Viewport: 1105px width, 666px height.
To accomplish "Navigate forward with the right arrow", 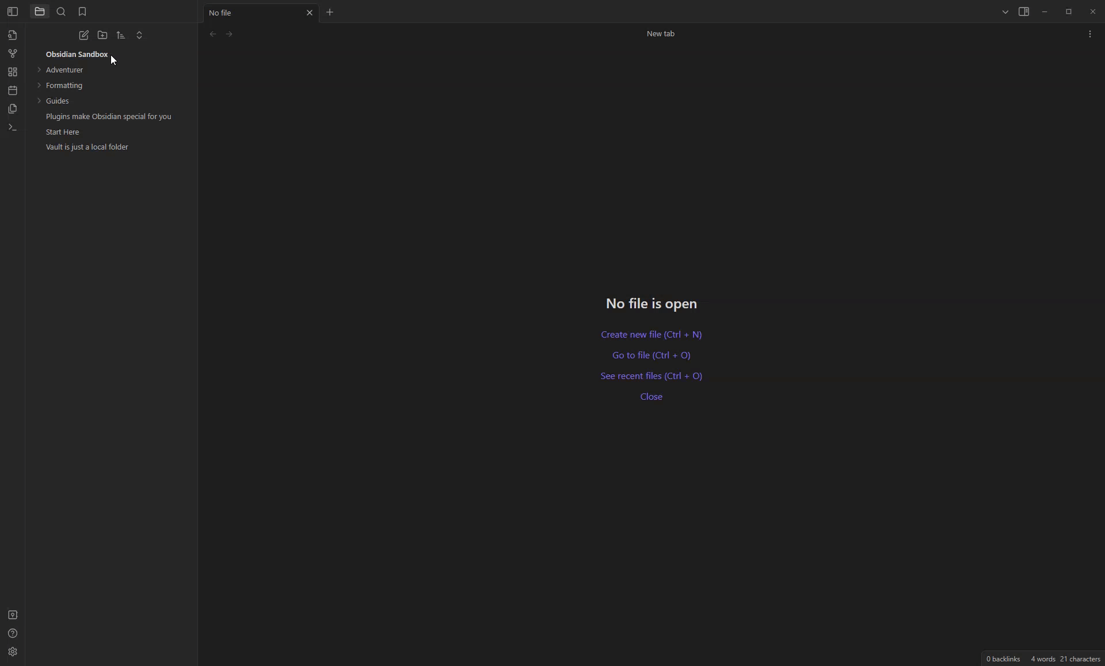I will pyautogui.click(x=230, y=35).
